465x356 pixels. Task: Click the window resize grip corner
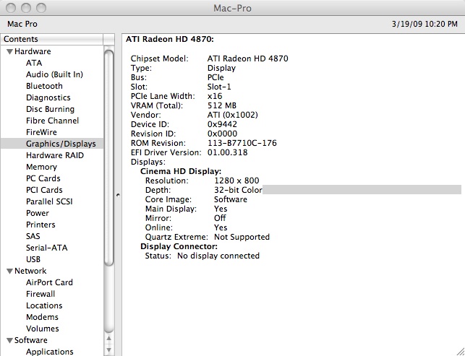pyautogui.click(x=460, y=352)
